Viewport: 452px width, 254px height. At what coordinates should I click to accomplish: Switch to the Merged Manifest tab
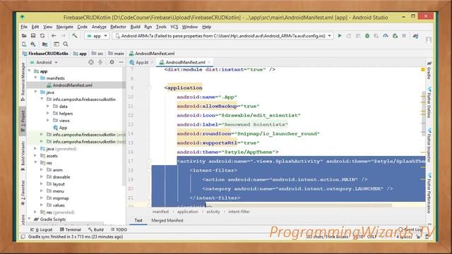(x=167, y=220)
